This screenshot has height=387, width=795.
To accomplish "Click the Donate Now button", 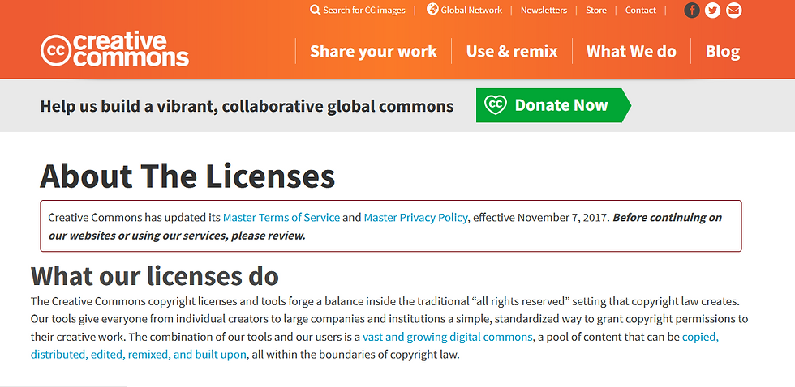I will pyautogui.click(x=553, y=105).
